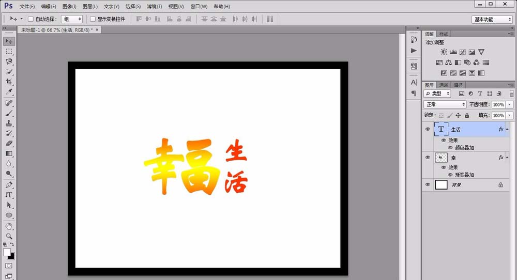517x280 pixels.
Task: Add a Curves adjustment
Action: (x=463, y=52)
